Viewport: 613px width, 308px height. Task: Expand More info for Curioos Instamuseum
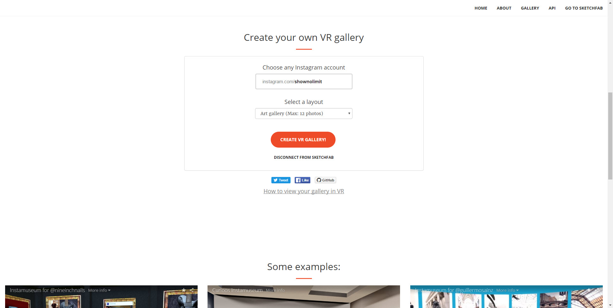(x=275, y=290)
